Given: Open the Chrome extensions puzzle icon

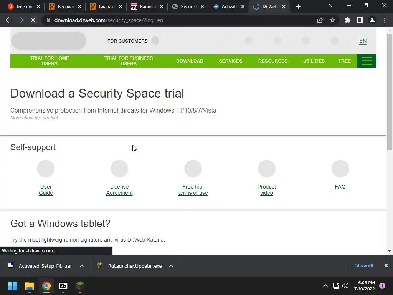Looking at the screenshot, I should (347, 20).
